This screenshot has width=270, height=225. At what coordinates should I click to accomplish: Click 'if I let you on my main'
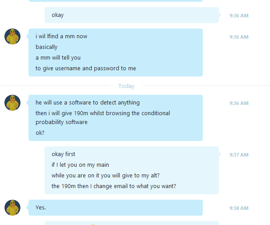[80, 165]
